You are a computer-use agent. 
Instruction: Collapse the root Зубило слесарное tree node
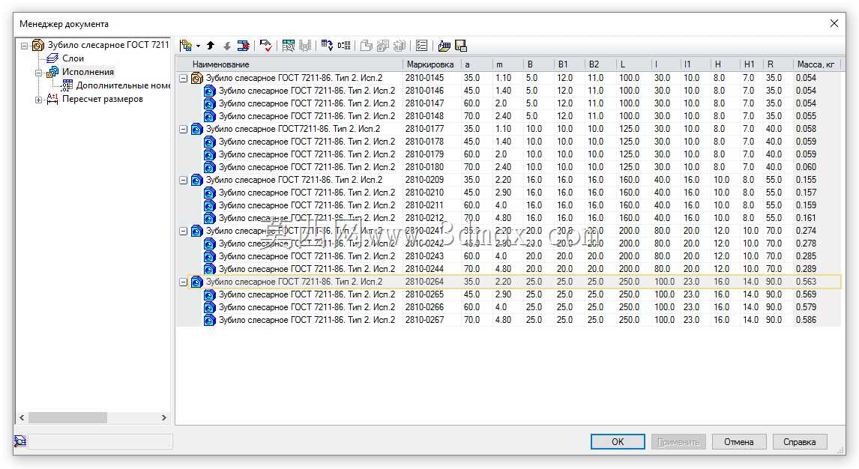(24, 46)
